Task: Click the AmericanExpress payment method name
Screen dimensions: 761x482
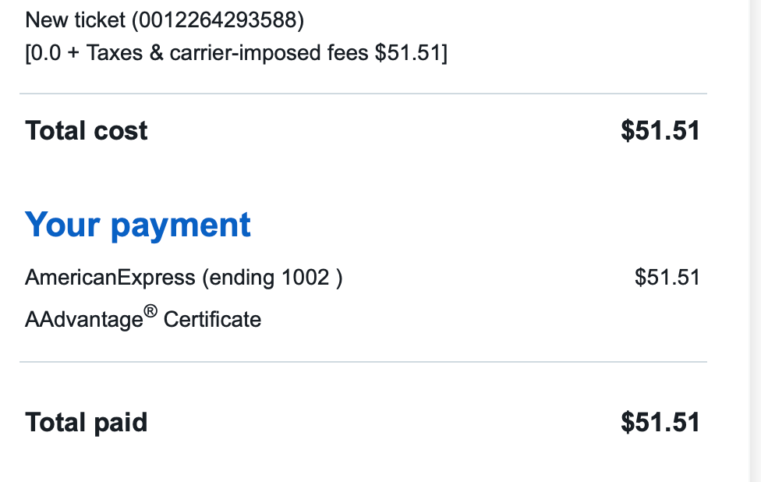Action: point(110,277)
